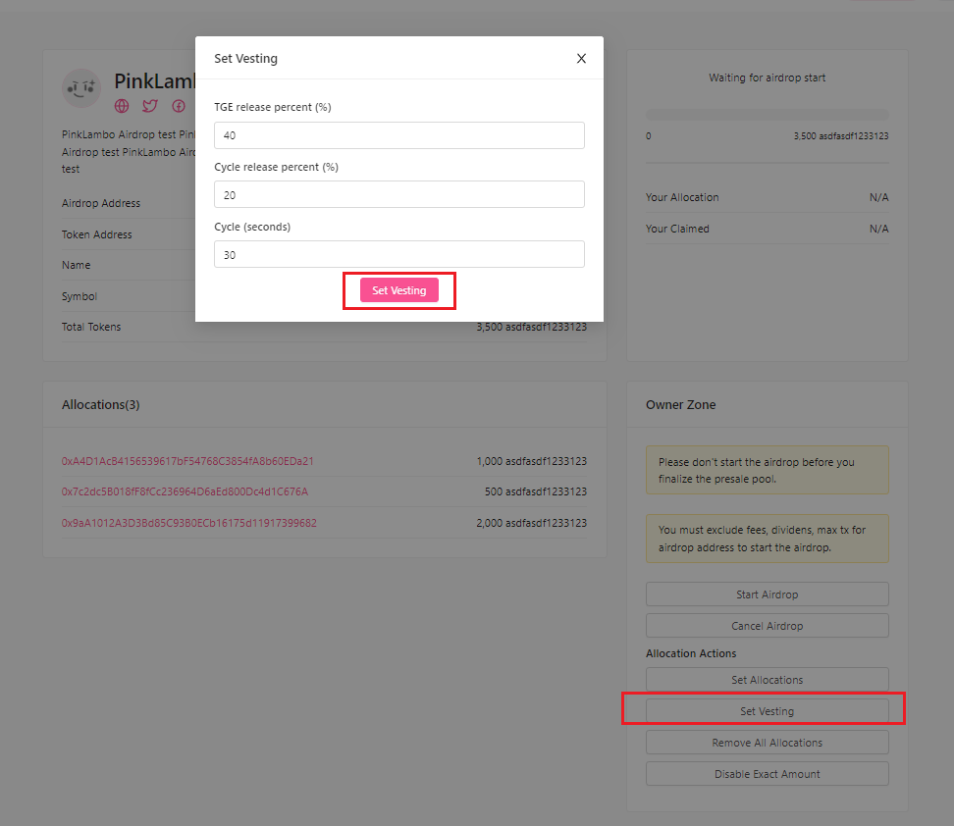This screenshot has width=954, height=826.
Task: Open PinkLambo's Facebook page icon
Action: [178, 106]
